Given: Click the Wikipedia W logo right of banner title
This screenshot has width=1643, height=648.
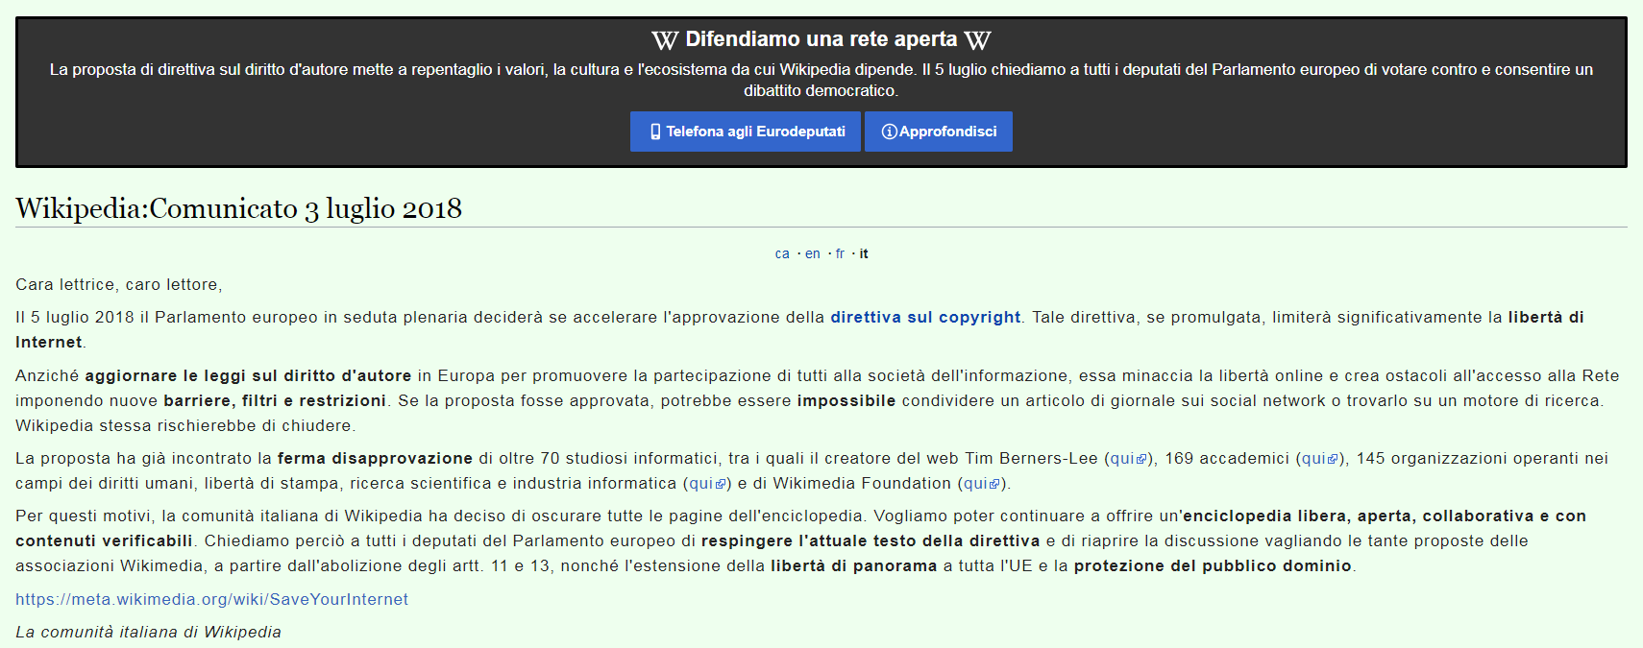Looking at the screenshot, I should (977, 40).
